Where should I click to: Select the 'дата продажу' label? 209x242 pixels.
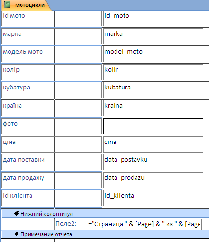(x=52, y=180)
